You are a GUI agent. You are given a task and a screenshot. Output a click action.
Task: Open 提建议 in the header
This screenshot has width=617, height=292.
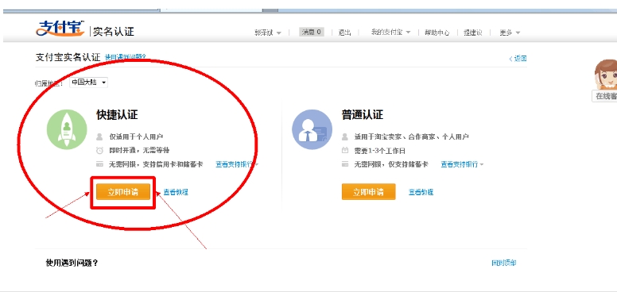472,33
